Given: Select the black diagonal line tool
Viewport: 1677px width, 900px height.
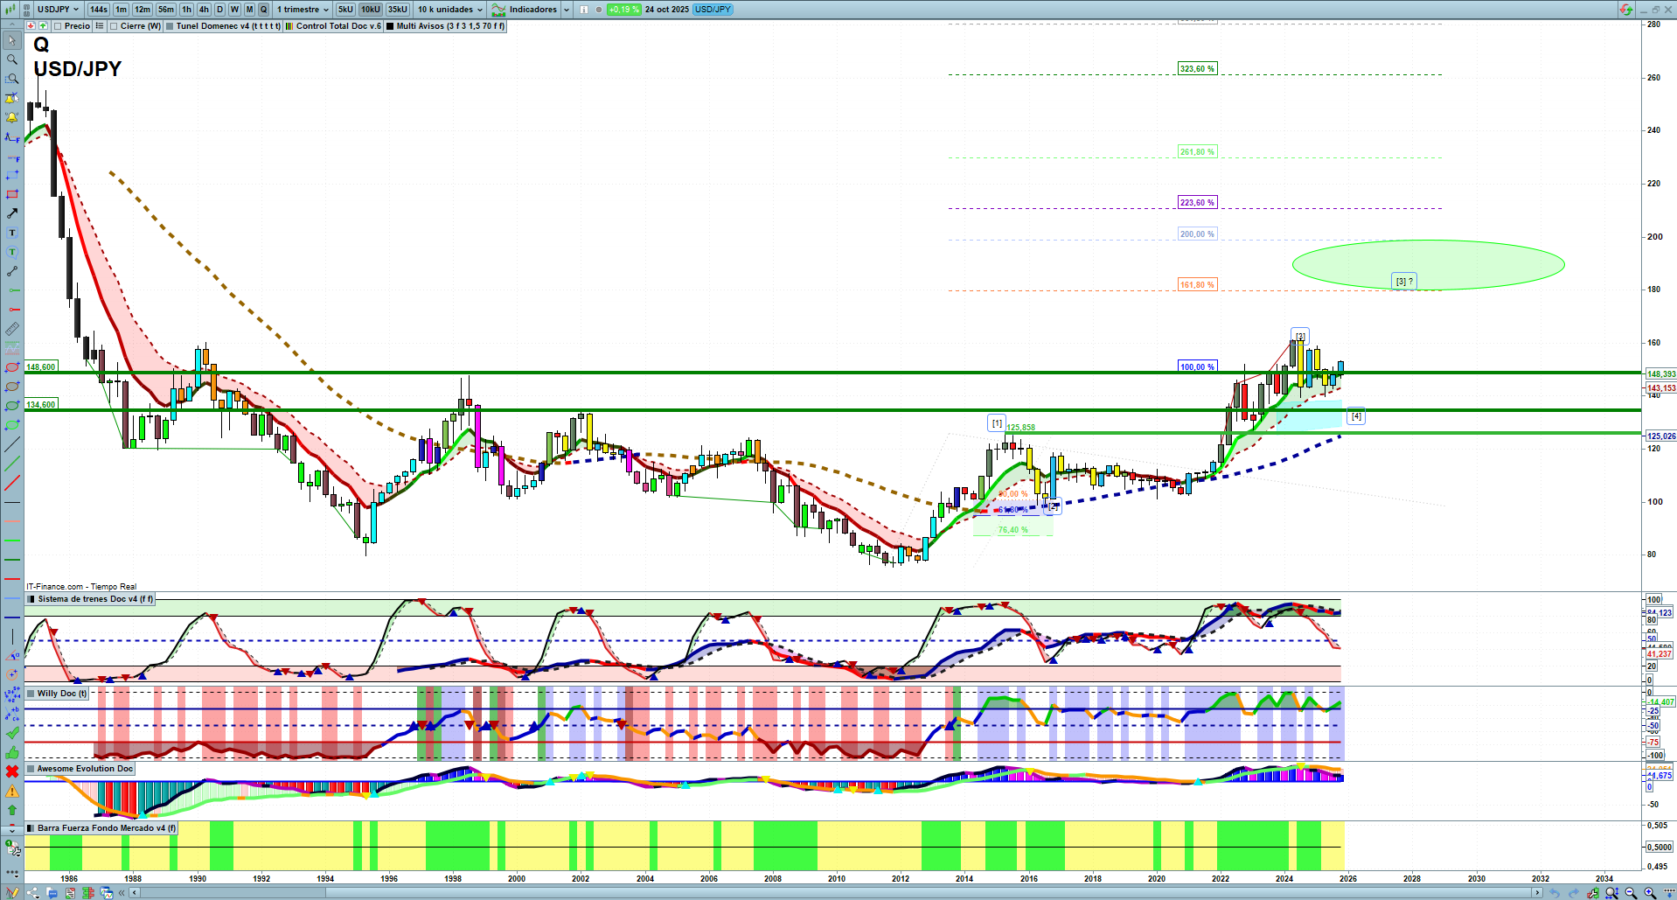Looking at the screenshot, I should (12, 444).
